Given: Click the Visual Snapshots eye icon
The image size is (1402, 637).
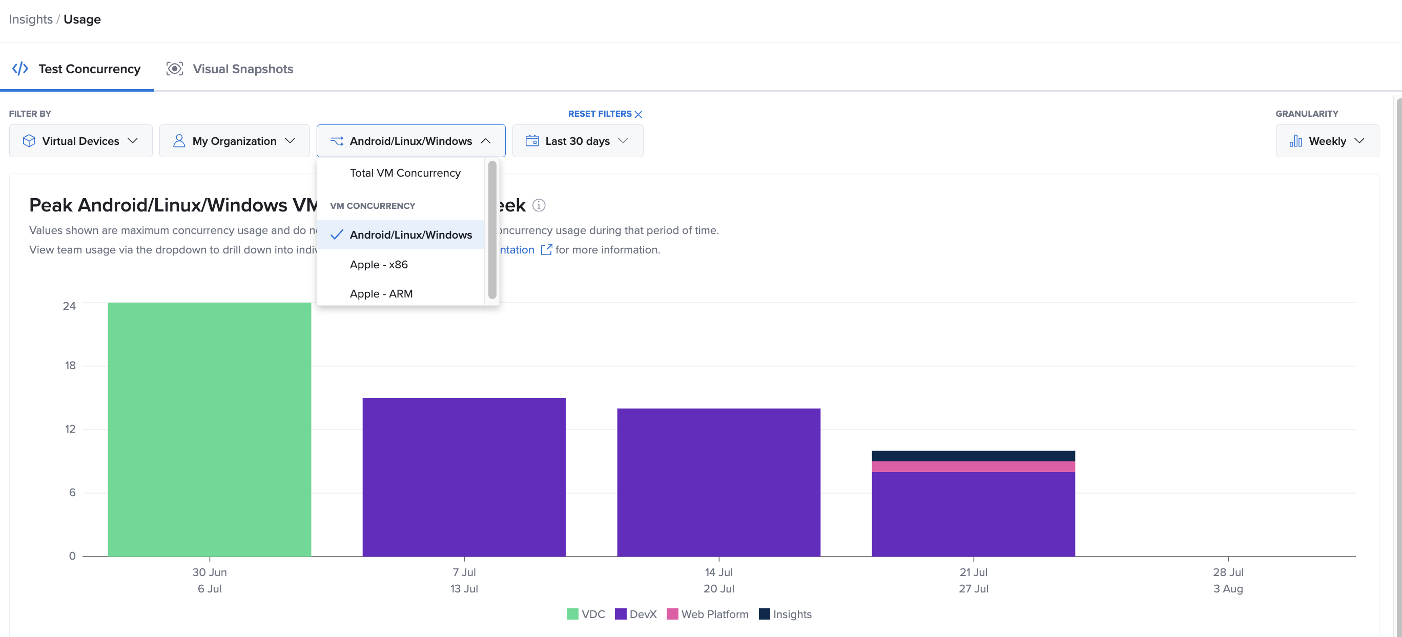Looking at the screenshot, I should tap(174, 69).
